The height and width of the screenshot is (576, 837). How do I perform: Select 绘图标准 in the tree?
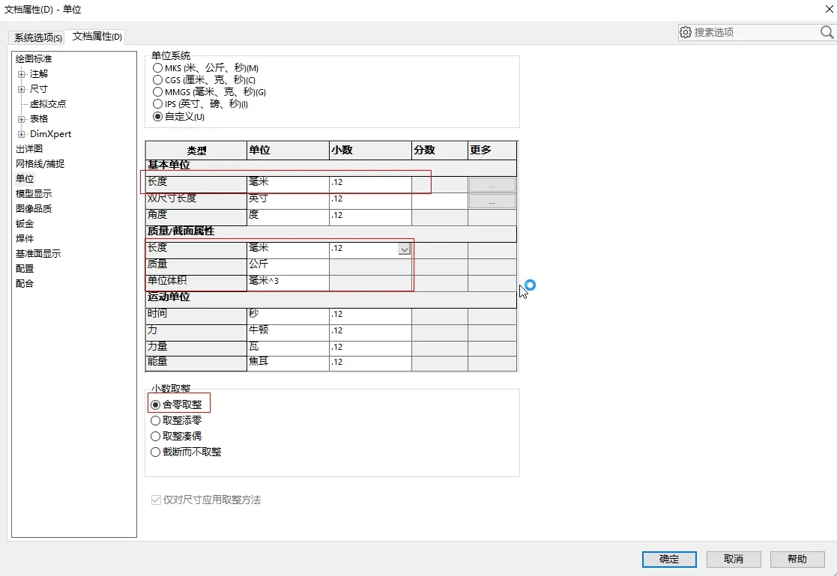click(x=34, y=58)
